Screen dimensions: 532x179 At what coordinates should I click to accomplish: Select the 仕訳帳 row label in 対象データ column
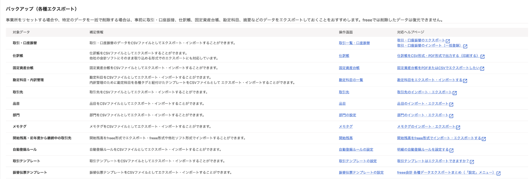point(18,56)
